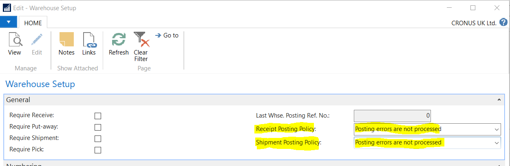Enable the Require Receive checkbox

click(98, 116)
